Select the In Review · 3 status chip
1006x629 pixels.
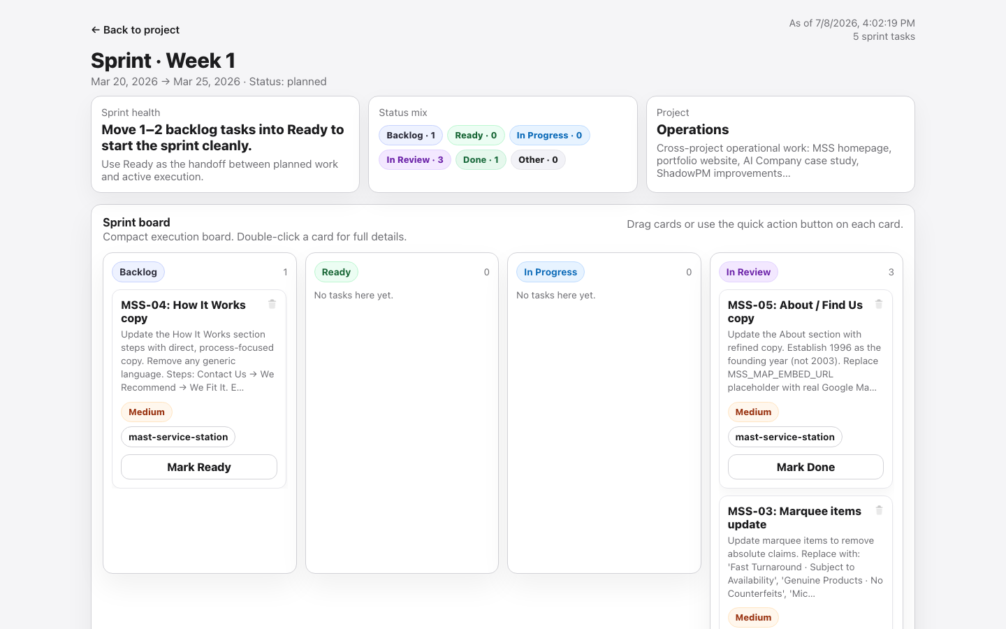[x=415, y=160]
